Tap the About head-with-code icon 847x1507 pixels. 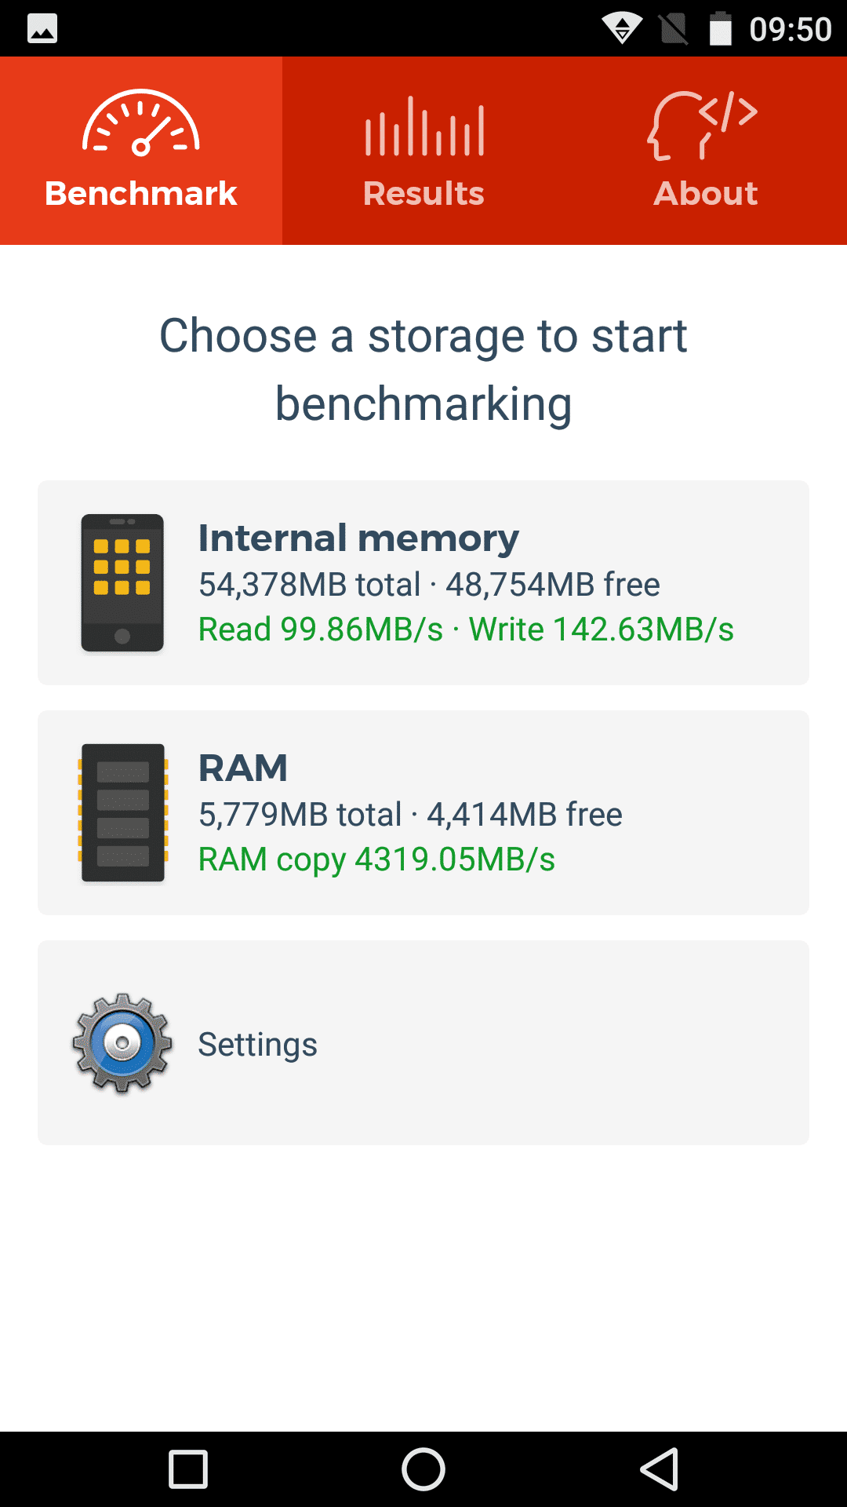(703, 126)
